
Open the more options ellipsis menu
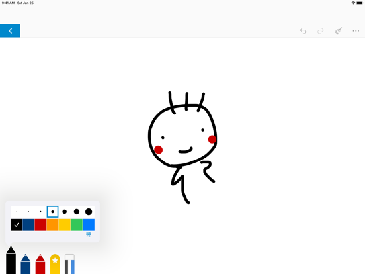356,31
